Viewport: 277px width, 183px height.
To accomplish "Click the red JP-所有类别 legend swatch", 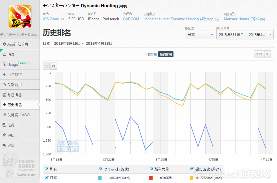I will pyautogui.click(x=151, y=178).
